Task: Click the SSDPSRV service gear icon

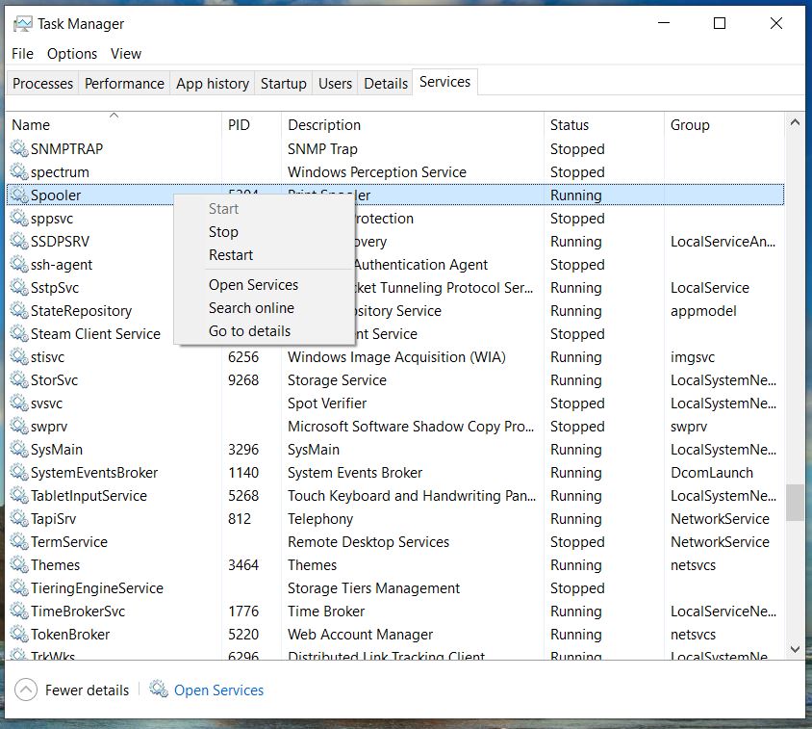Action: 19,241
